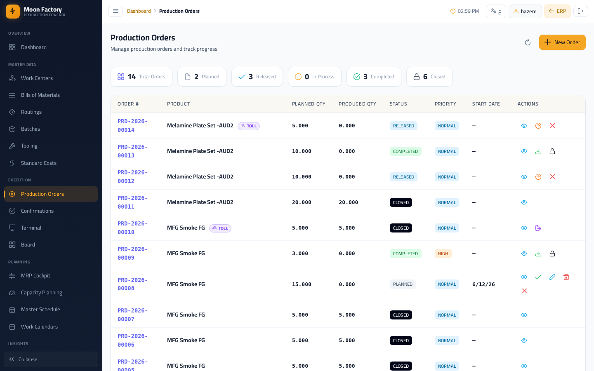The image size is (594, 371).
Task: Filter by the Closed status card
Action: point(429,77)
